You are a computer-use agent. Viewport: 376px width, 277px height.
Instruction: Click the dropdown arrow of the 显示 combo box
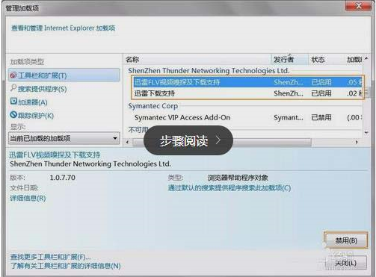[115, 138]
